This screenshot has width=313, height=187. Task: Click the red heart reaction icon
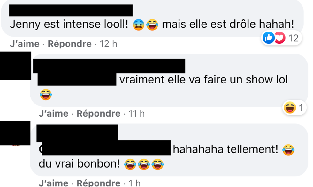(280, 38)
